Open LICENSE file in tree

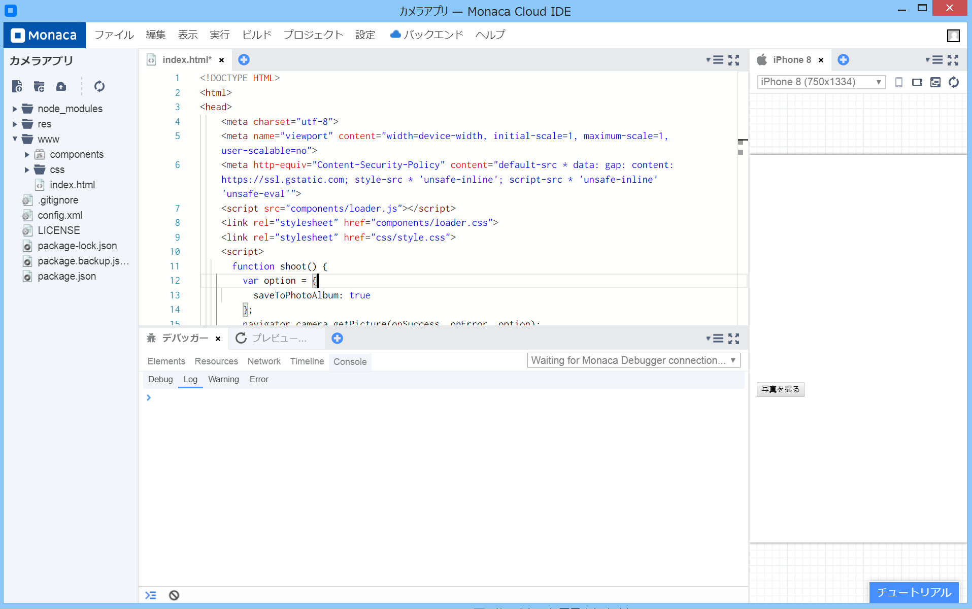[x=59, y=230]
